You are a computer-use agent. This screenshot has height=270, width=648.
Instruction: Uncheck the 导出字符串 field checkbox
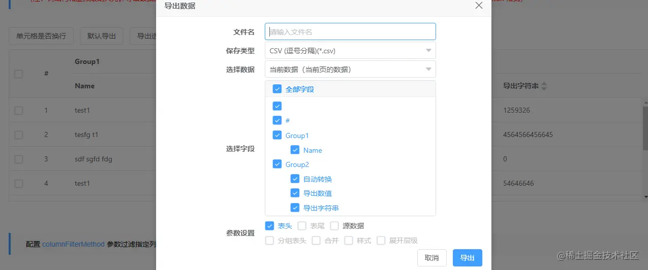point(295,208)
